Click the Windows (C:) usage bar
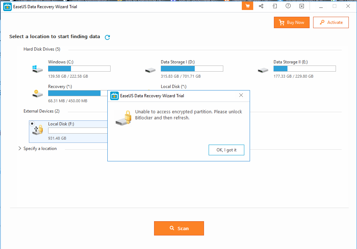The image size is (357, 249). tap(79, 68)
